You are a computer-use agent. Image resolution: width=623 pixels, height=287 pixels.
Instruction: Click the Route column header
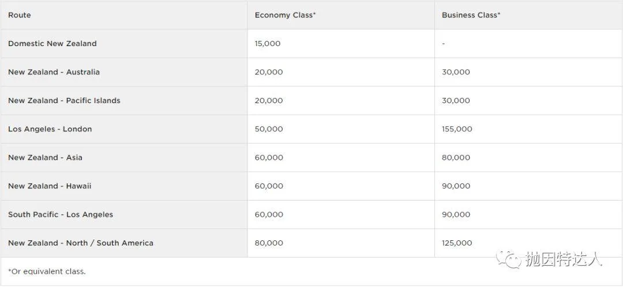pos(20,15)
